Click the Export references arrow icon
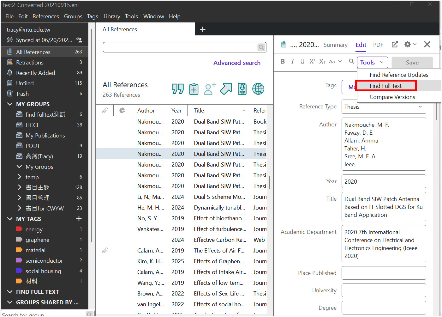This screenshot has width=442, height=317. tap(226, 89)
